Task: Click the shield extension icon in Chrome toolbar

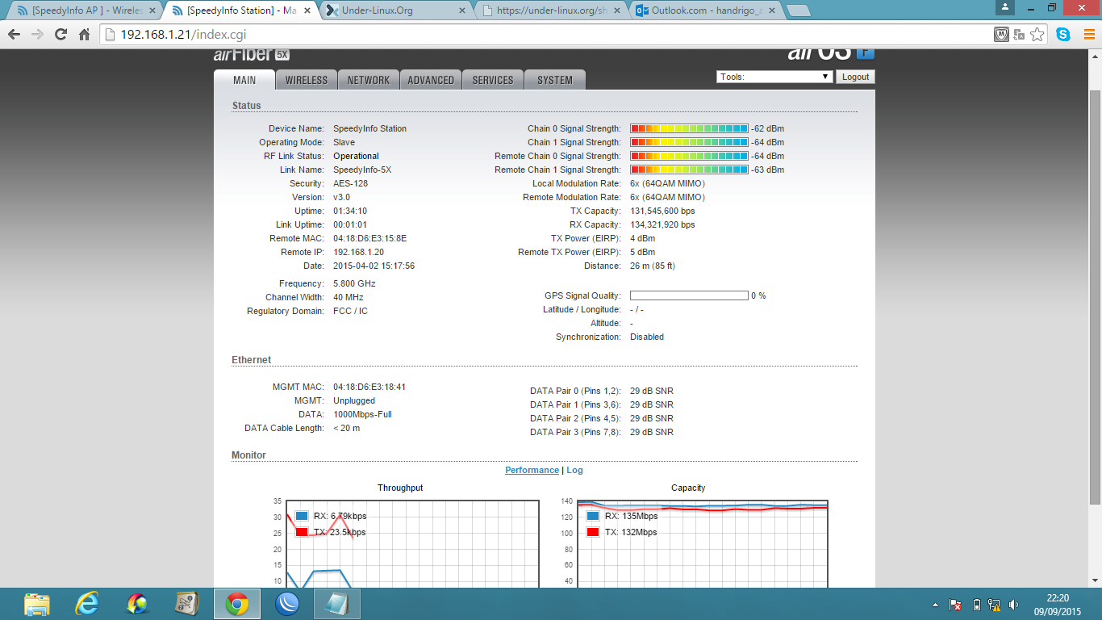Action: pos(1001,35)
